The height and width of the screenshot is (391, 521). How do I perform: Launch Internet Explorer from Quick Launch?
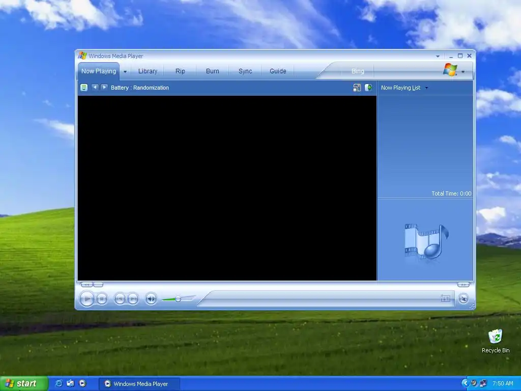[x=59, y=383]
